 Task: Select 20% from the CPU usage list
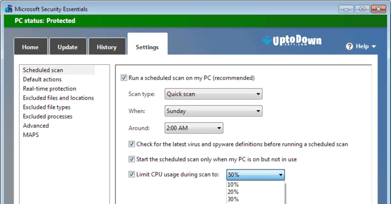233,192
